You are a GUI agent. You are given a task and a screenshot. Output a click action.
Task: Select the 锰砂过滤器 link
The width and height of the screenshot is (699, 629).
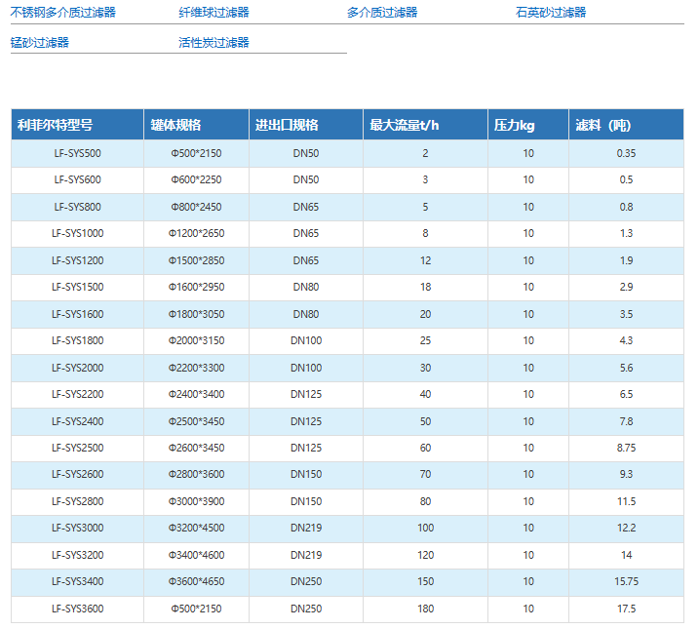tap(40, 43)
